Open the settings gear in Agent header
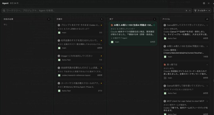This screenshot has width=214, height=115. [204, 3]
